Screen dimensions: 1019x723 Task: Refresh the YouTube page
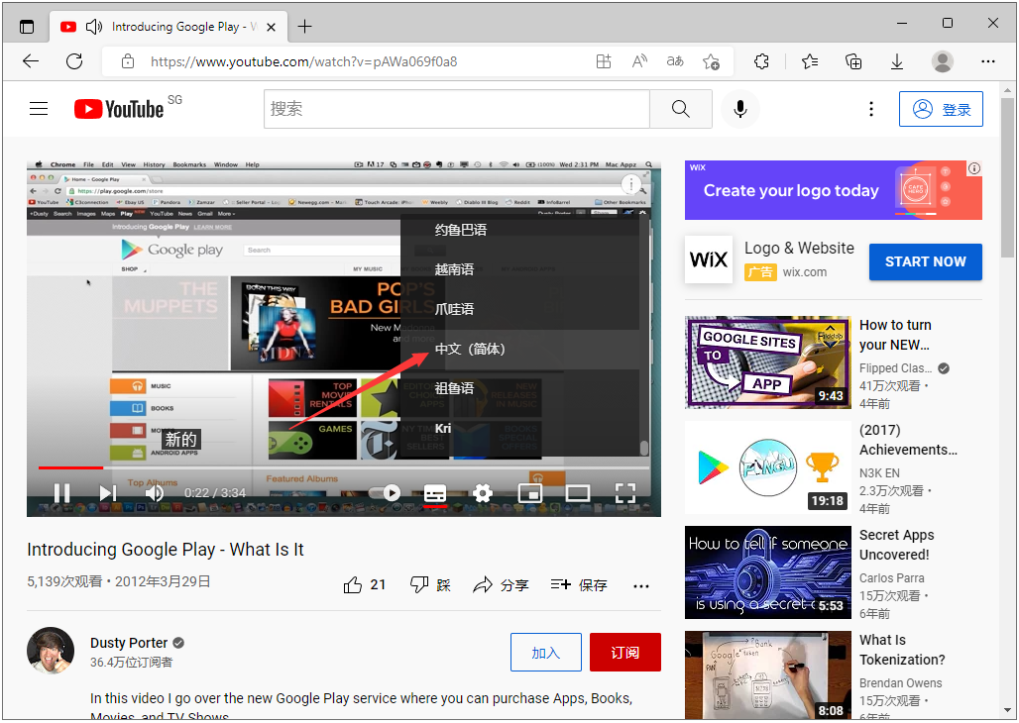(74, 61)
